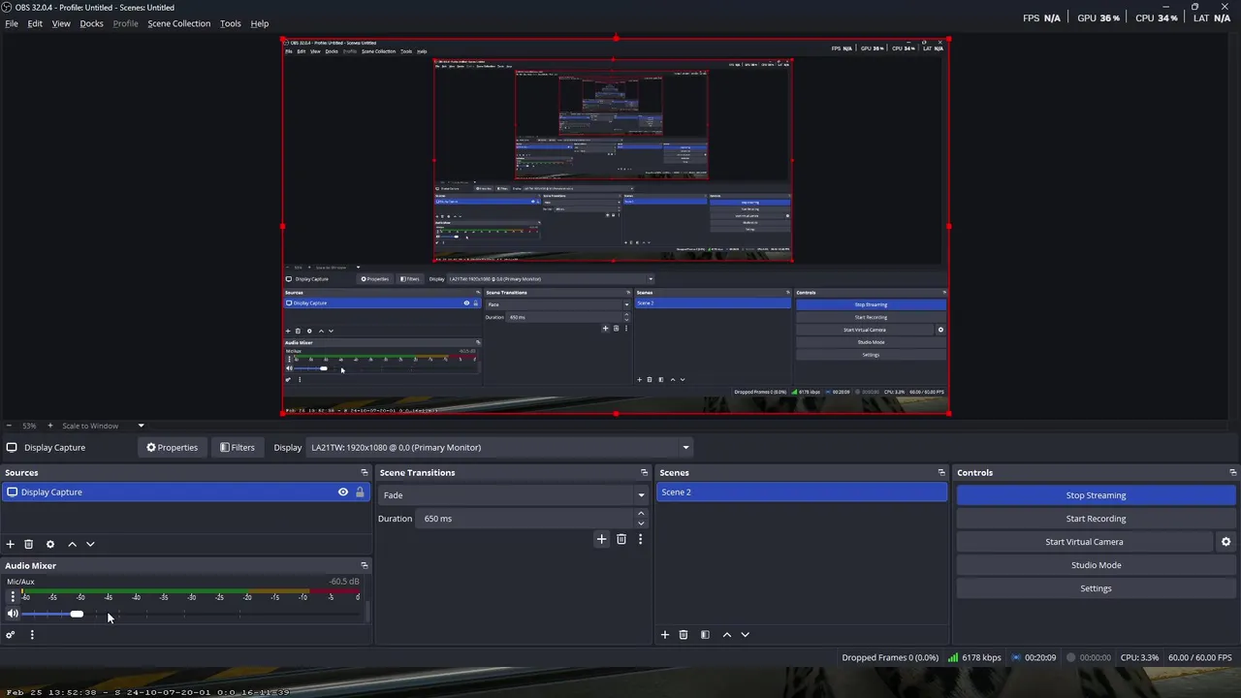This screenshot has width=1241, height=698.
Task: Open Audio Mixer options three-dot menu
Action: pyautogui.click(x=32, y=635)
